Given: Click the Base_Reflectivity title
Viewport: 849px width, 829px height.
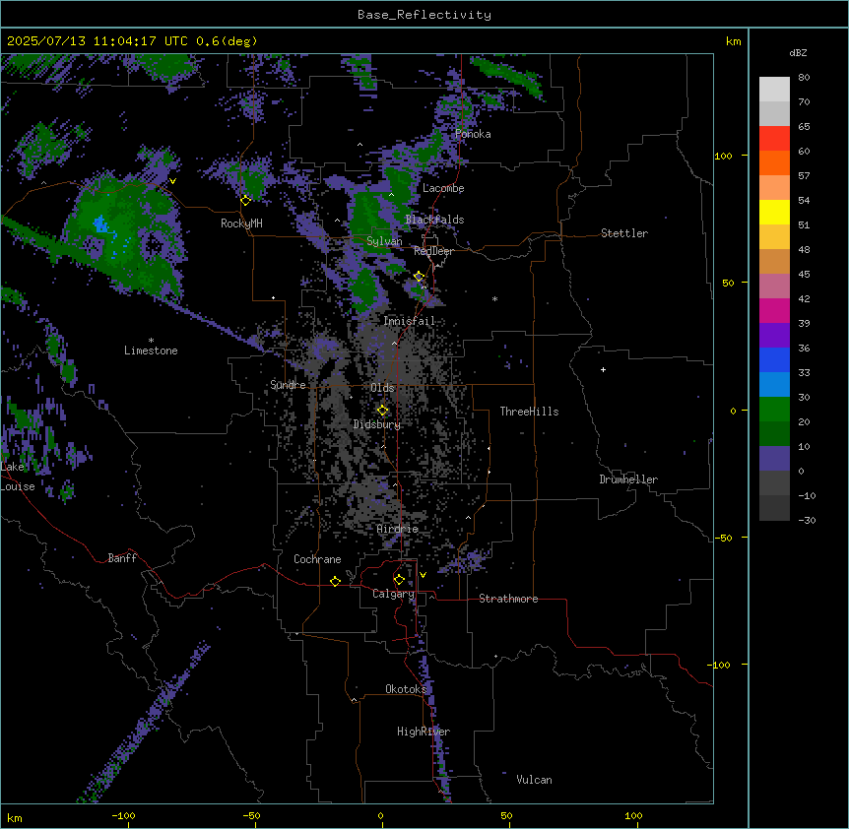Looking at the screenshot, I should (424, 15).
